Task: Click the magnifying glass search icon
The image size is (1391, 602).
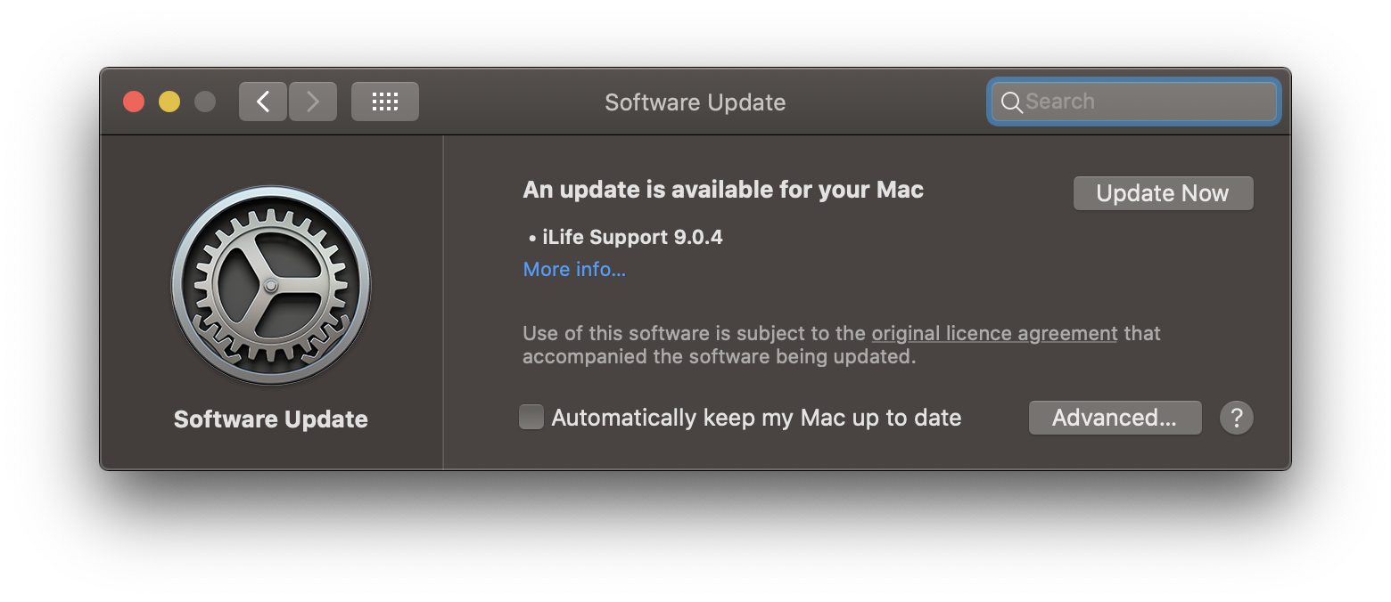Action: coord(1011,102)
